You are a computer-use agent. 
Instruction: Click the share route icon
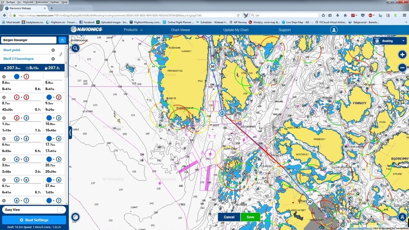62,40
